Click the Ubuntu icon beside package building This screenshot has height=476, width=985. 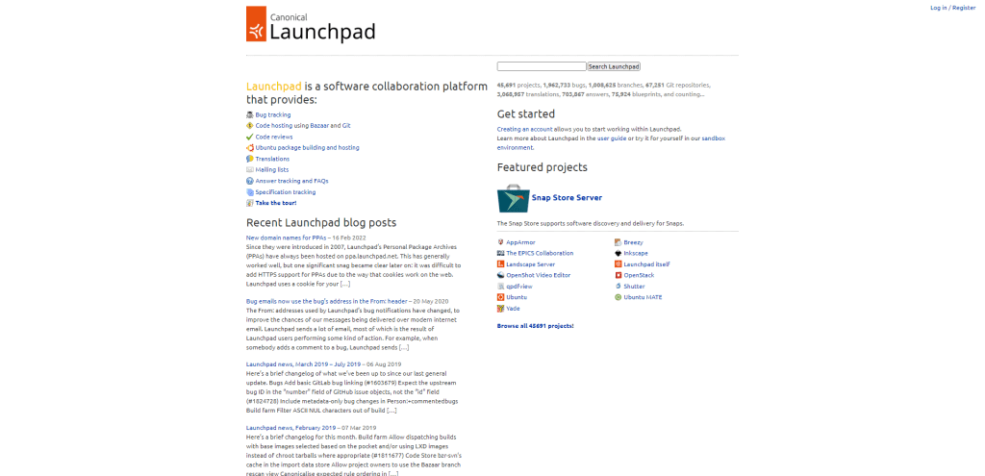250,147
